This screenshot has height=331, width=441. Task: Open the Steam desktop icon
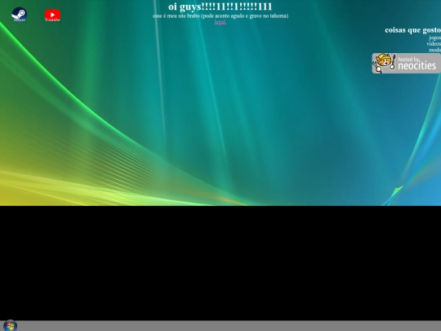click(x=19, y=14)
